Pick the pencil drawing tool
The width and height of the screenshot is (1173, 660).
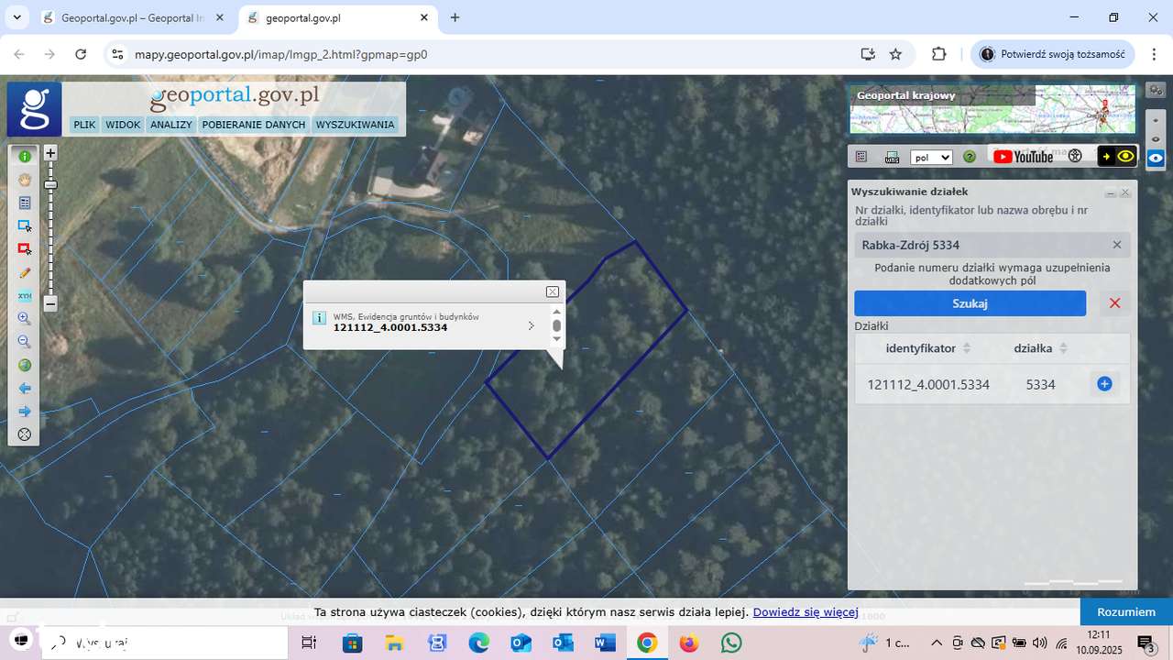[x=25, y=272]
